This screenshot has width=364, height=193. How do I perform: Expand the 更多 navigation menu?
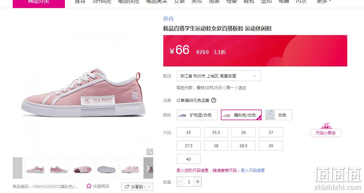tap(324, 2)
